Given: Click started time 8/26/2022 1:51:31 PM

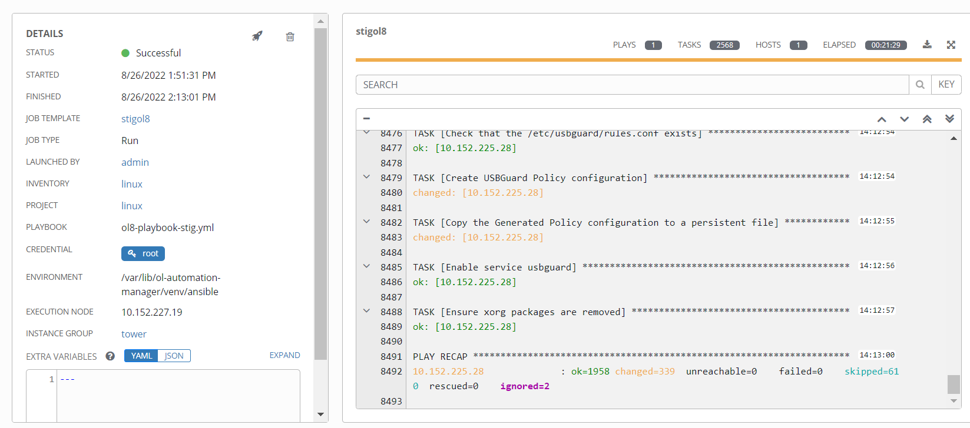Looking at the screenshot, I should [x=168, y=75].
